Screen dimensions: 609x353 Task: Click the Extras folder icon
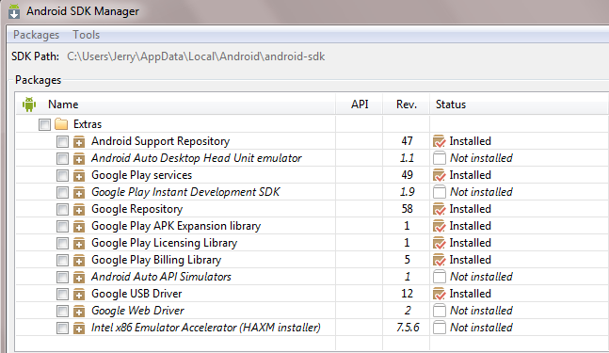point(61,124)
